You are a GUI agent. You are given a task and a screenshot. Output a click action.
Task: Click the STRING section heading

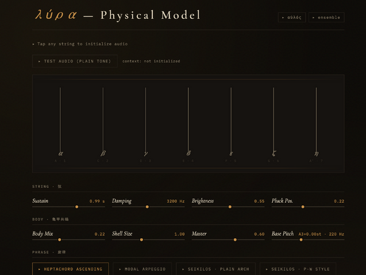tap(47, 186)
